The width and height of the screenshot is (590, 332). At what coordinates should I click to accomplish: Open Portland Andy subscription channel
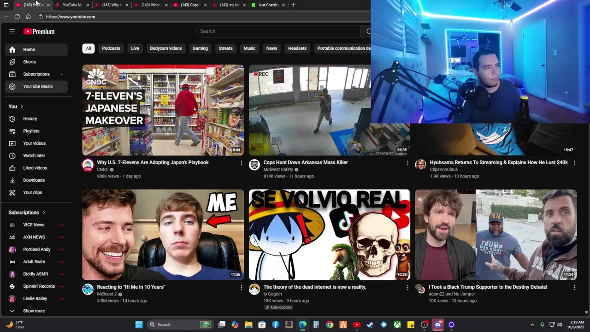(36, 249)
